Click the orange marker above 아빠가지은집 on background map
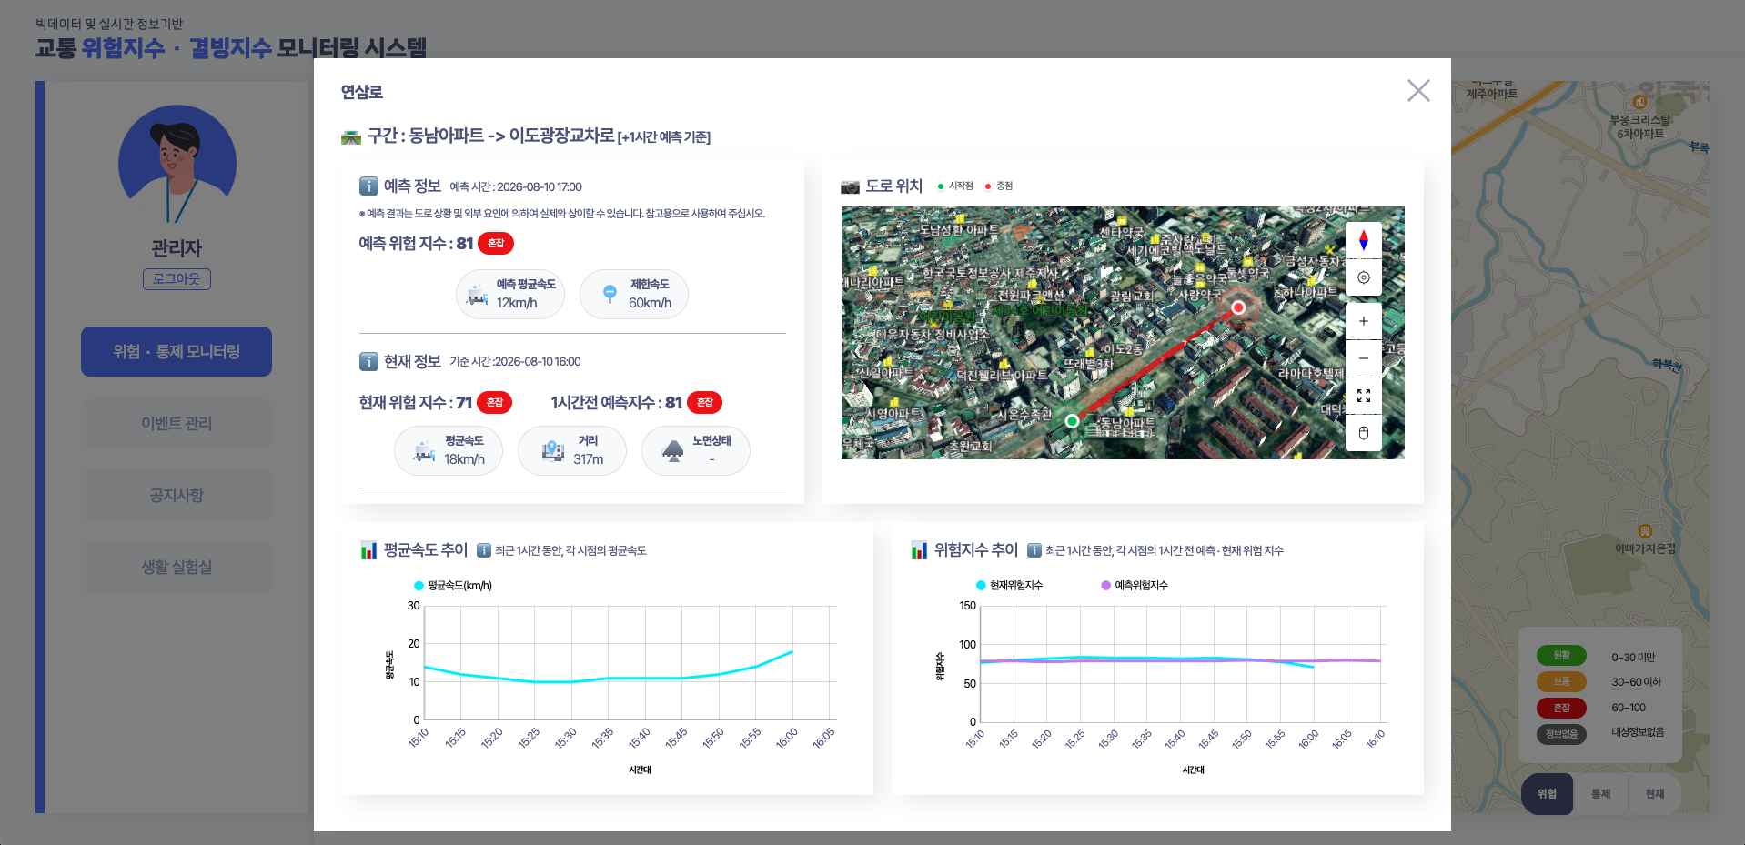The image size is (1745, 845). pos(1645,531)
